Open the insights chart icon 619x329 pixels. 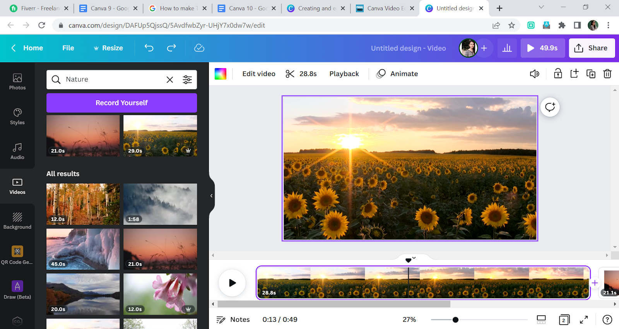coord(507,48)
